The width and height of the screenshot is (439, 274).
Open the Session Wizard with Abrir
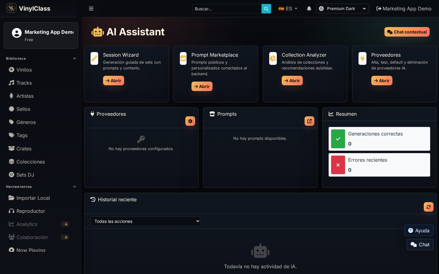113,81
